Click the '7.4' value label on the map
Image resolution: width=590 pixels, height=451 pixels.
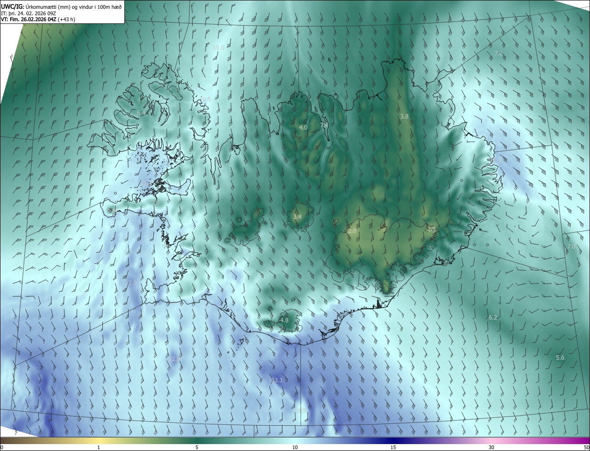click(324, 125)
